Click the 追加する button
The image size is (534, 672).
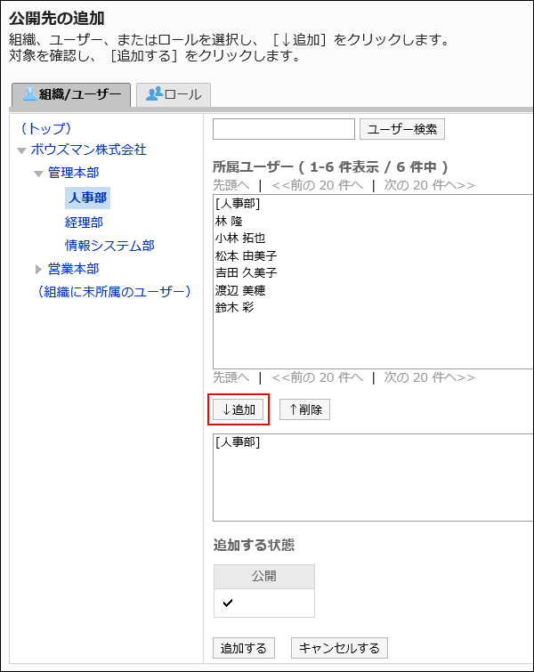coord(244,648)
